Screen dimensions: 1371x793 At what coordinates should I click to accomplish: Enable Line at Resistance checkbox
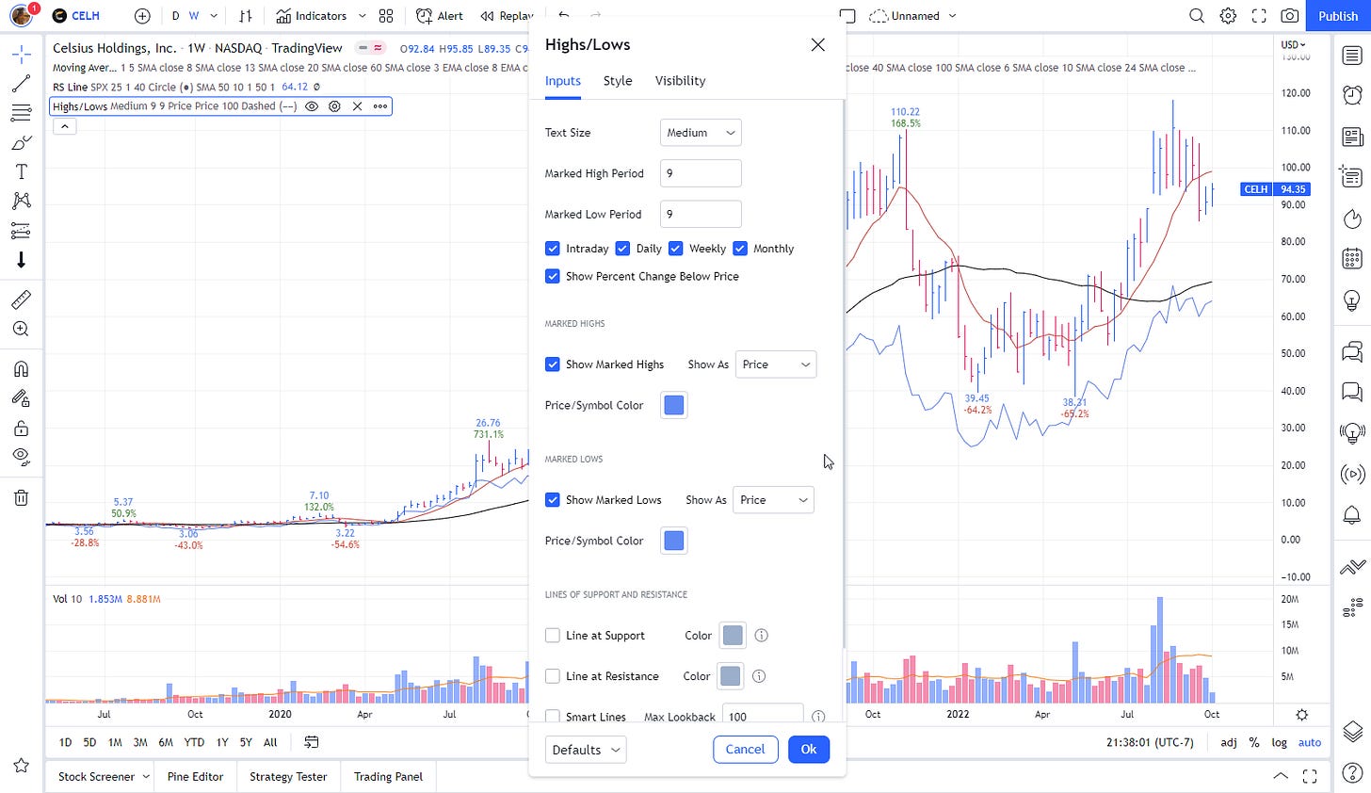[x=553, y=676]
